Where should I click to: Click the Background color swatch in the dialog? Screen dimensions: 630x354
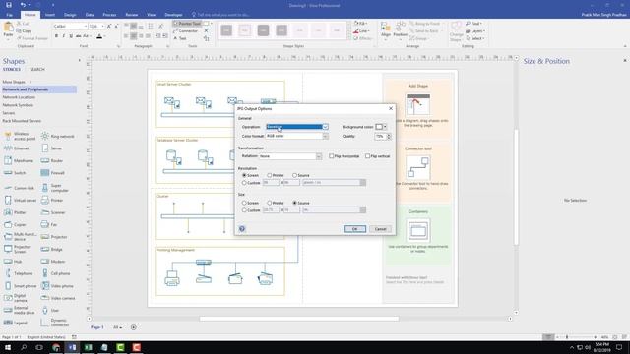(x=379, y=127)
